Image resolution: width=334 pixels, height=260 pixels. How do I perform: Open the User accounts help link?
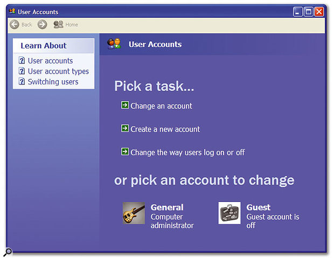click(x=51, y=61)
